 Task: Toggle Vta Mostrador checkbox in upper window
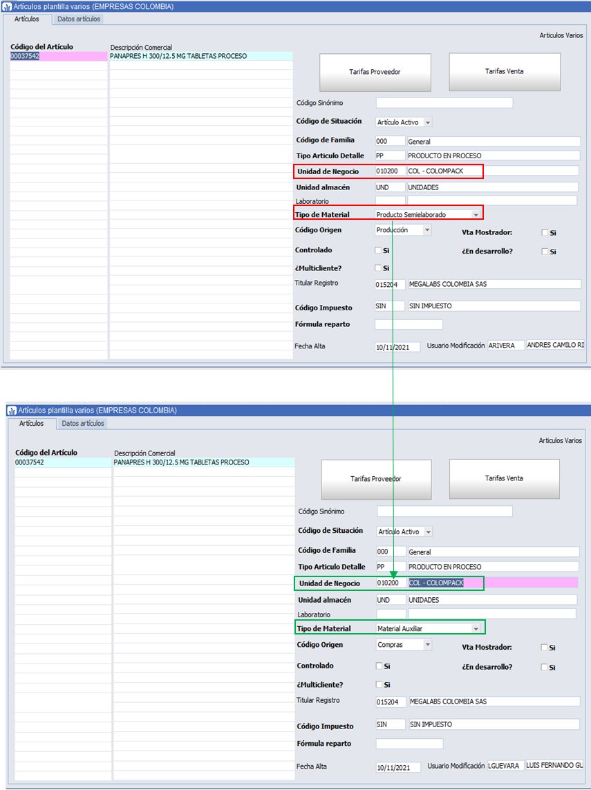545,233
